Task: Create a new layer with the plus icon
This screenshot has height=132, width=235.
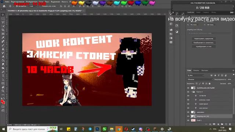Action: pyautogui.click(x=226, y=124)
